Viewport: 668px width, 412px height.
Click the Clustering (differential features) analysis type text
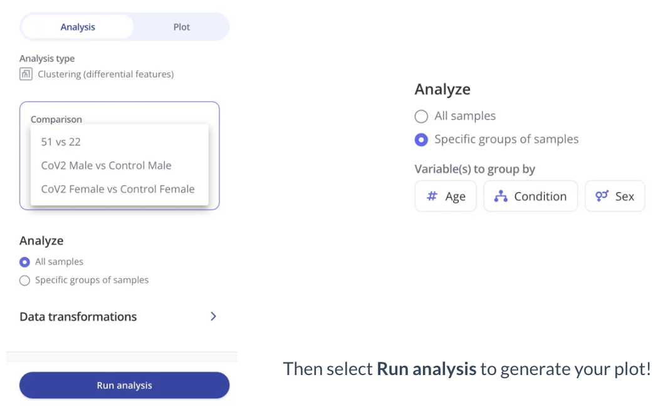point(105,75)
